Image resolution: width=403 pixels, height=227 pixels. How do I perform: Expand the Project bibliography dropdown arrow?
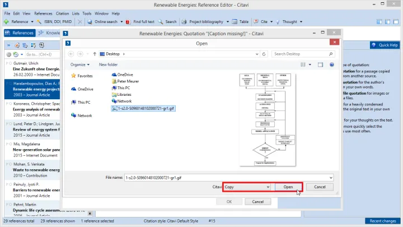click(x=228, y=22)
